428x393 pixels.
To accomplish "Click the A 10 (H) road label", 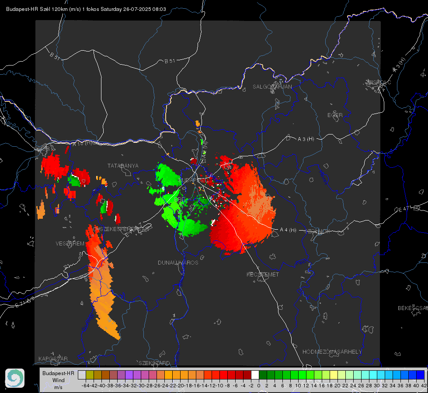I will tap(82, 143).
